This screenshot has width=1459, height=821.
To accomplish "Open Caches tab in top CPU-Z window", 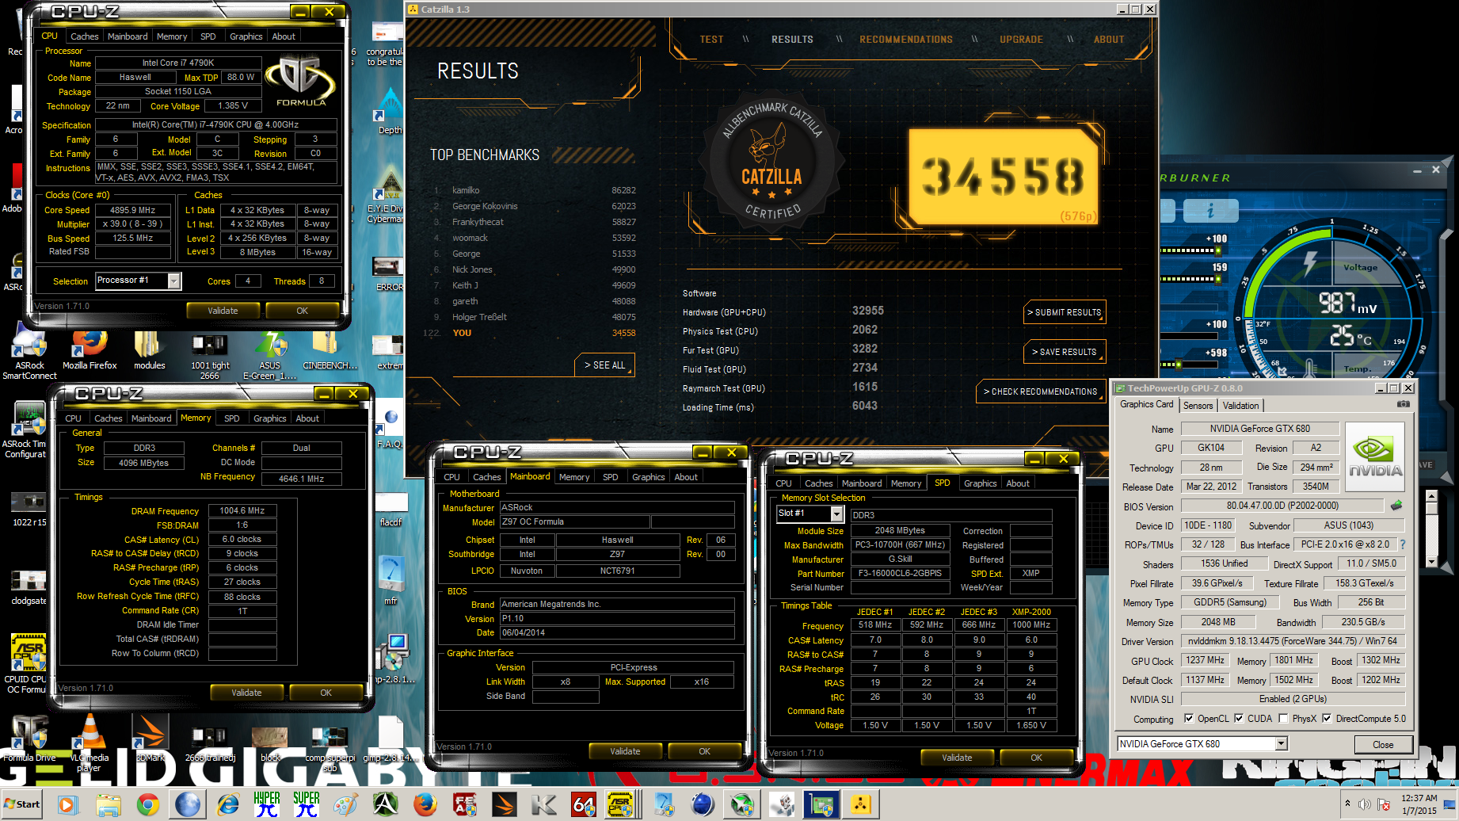I will click(x=85, y=36).
